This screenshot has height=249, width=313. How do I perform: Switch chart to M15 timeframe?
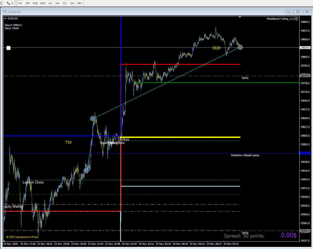[x=35, y=3]
